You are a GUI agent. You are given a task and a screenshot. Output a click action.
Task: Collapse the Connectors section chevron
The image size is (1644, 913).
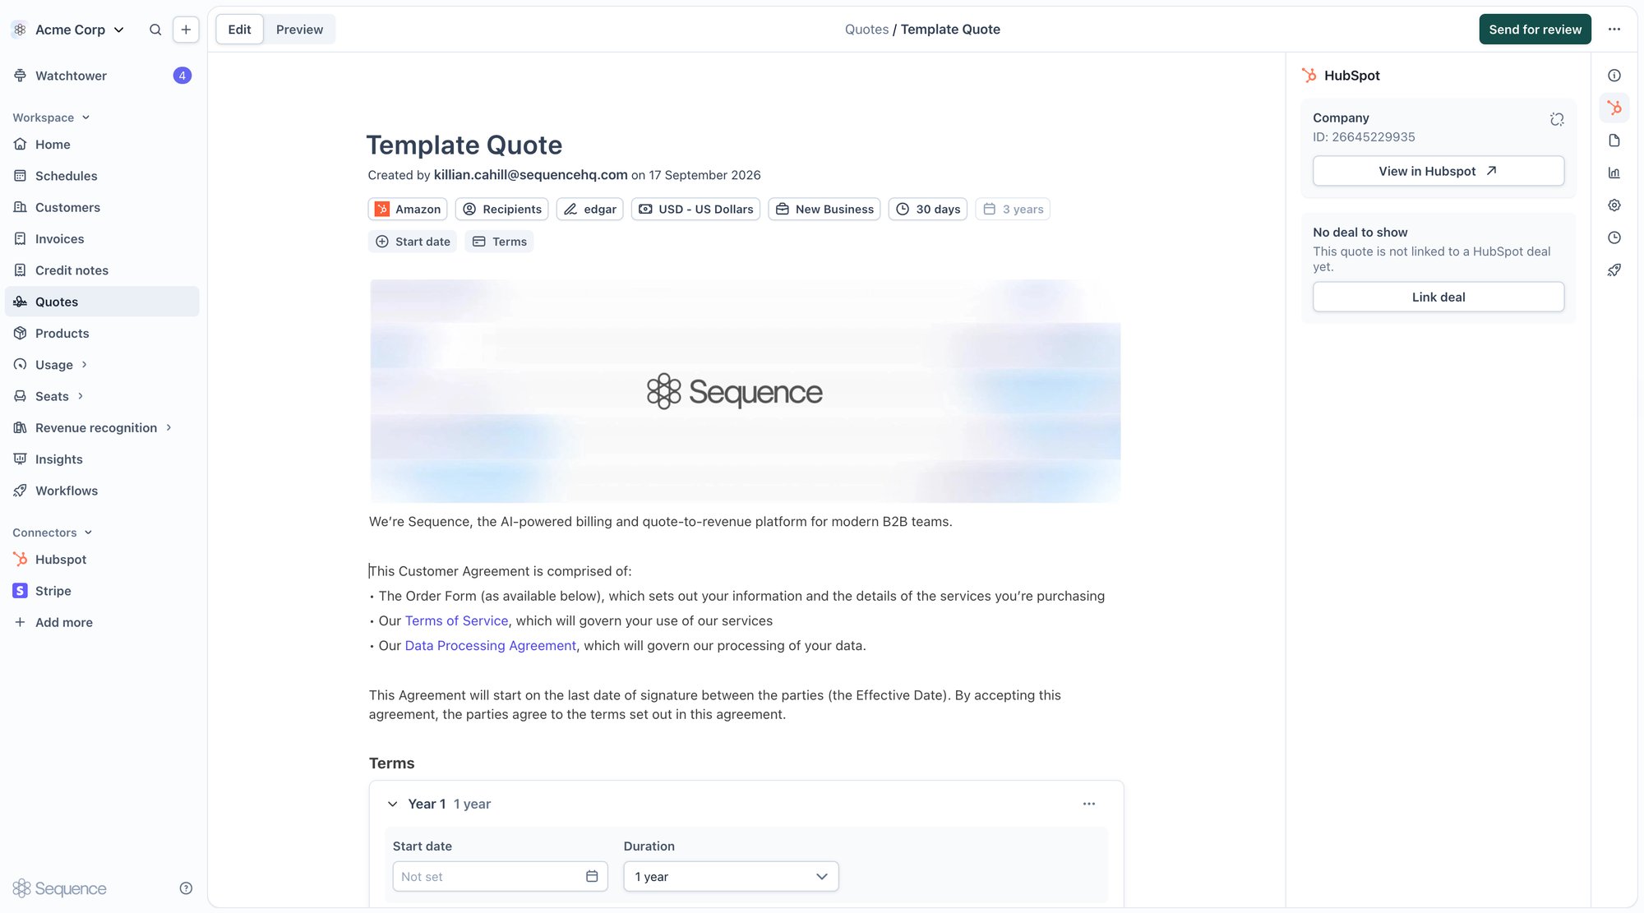[89, 533]
